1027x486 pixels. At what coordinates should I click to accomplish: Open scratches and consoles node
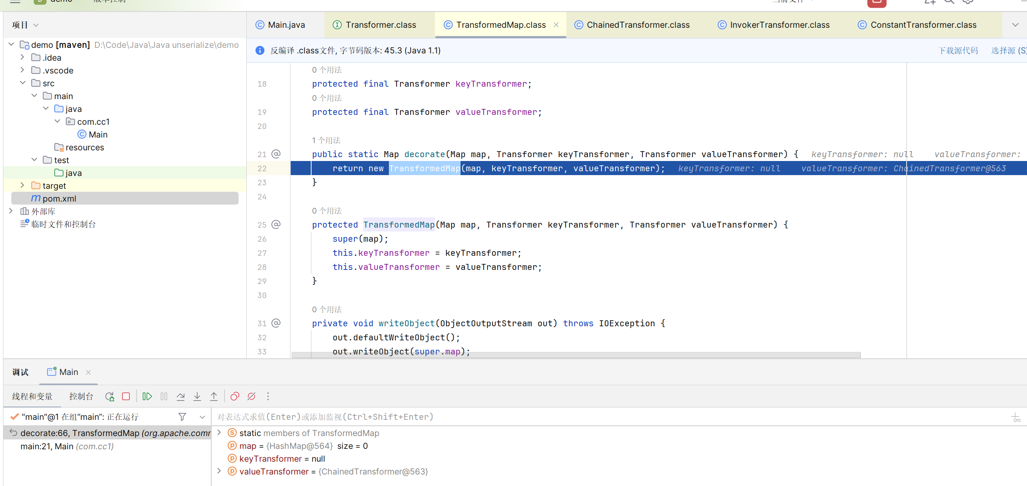58,224
